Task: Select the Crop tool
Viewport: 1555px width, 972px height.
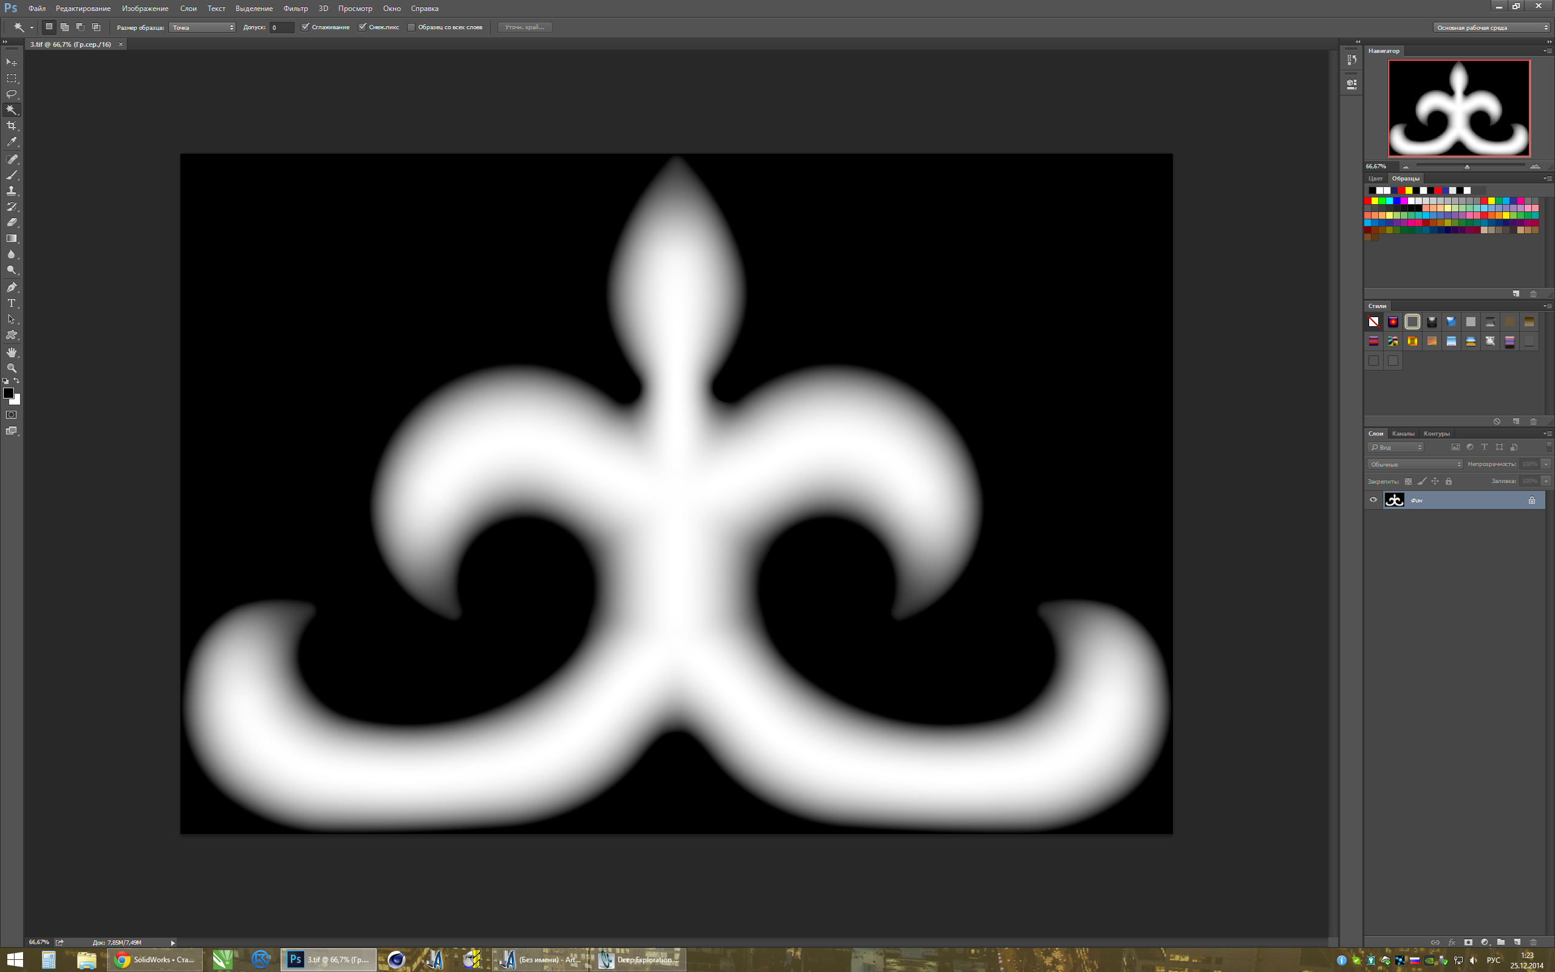Action: point(12,126)
